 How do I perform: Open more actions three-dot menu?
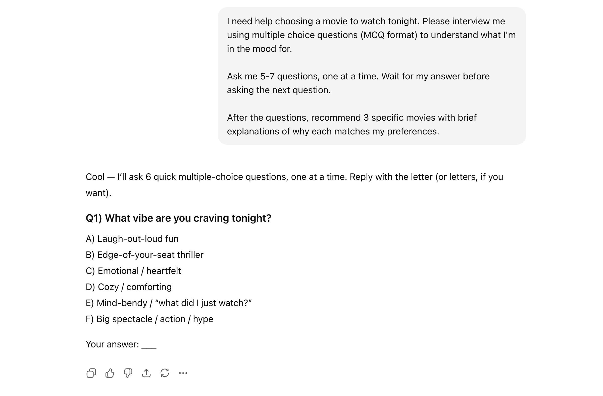point(183,373)
